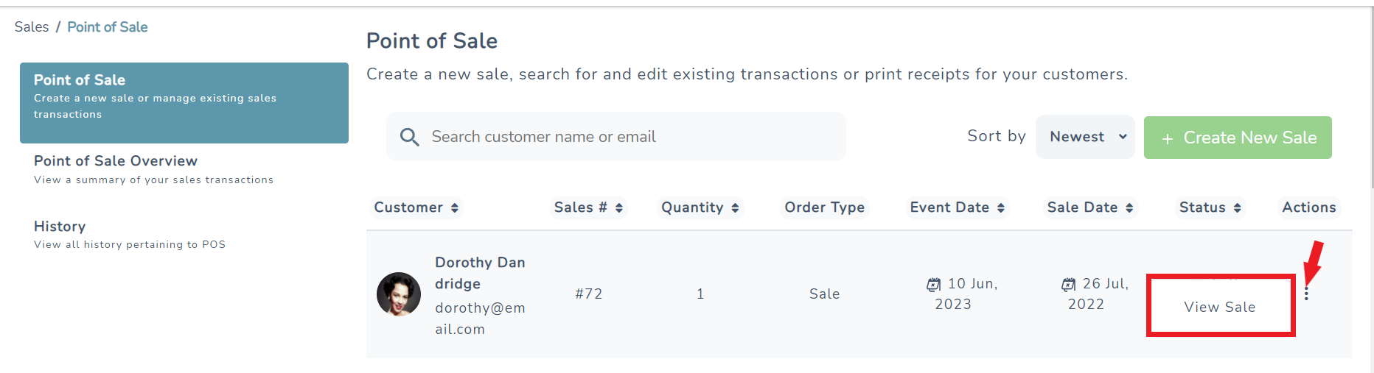1374x373 pixels.
Task: Sort by the Status column arrows
Action: click(x=1238, y=208)
